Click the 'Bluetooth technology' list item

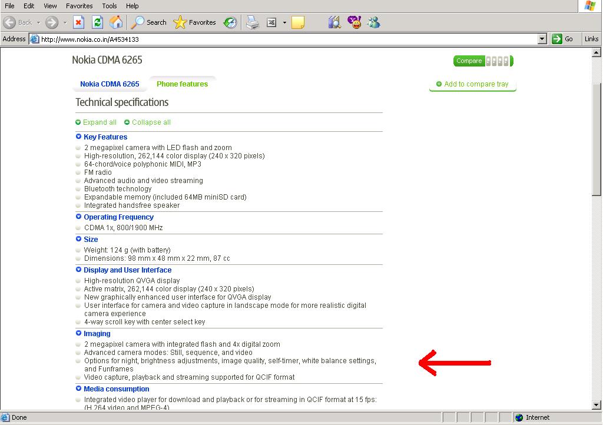118,189
